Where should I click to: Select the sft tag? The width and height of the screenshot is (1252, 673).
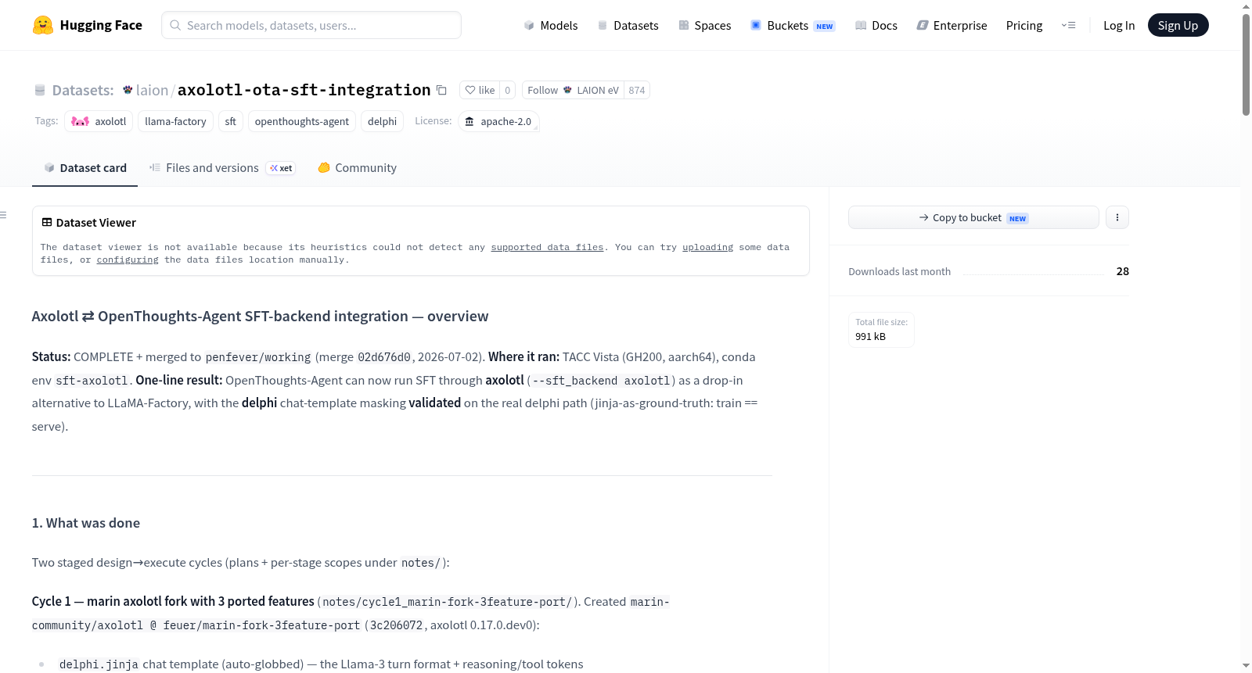click(x=230, y=121)
